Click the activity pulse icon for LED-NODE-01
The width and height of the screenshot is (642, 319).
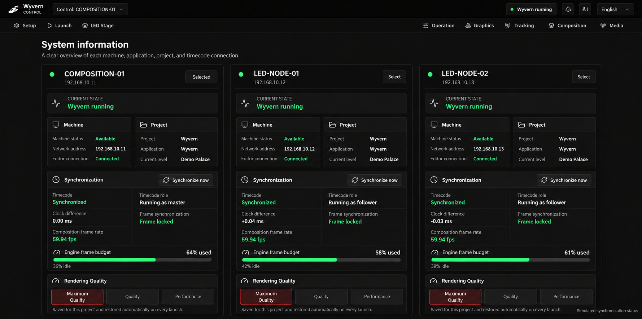(x=245, y=103)
